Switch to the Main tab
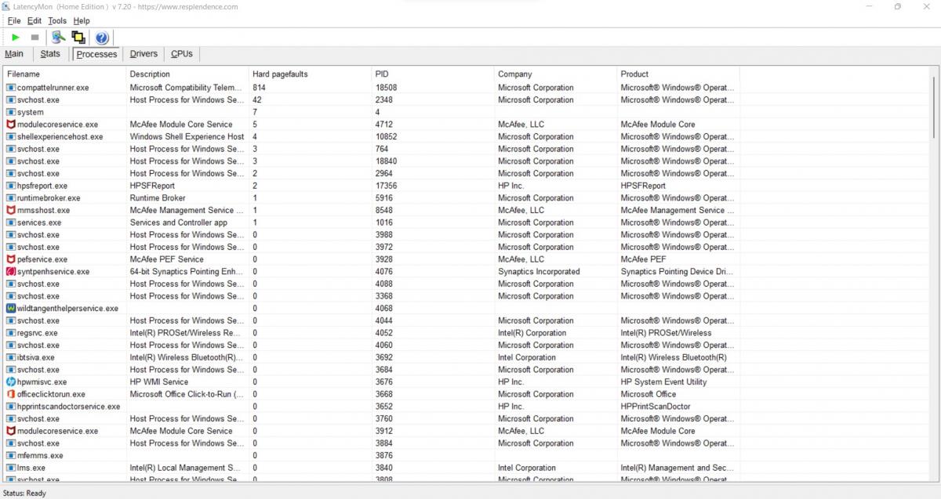The width and height of the screenshot is (941, 499). (x=14, y=54)
